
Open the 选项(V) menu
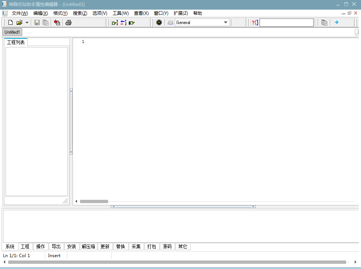coord(100,13)
